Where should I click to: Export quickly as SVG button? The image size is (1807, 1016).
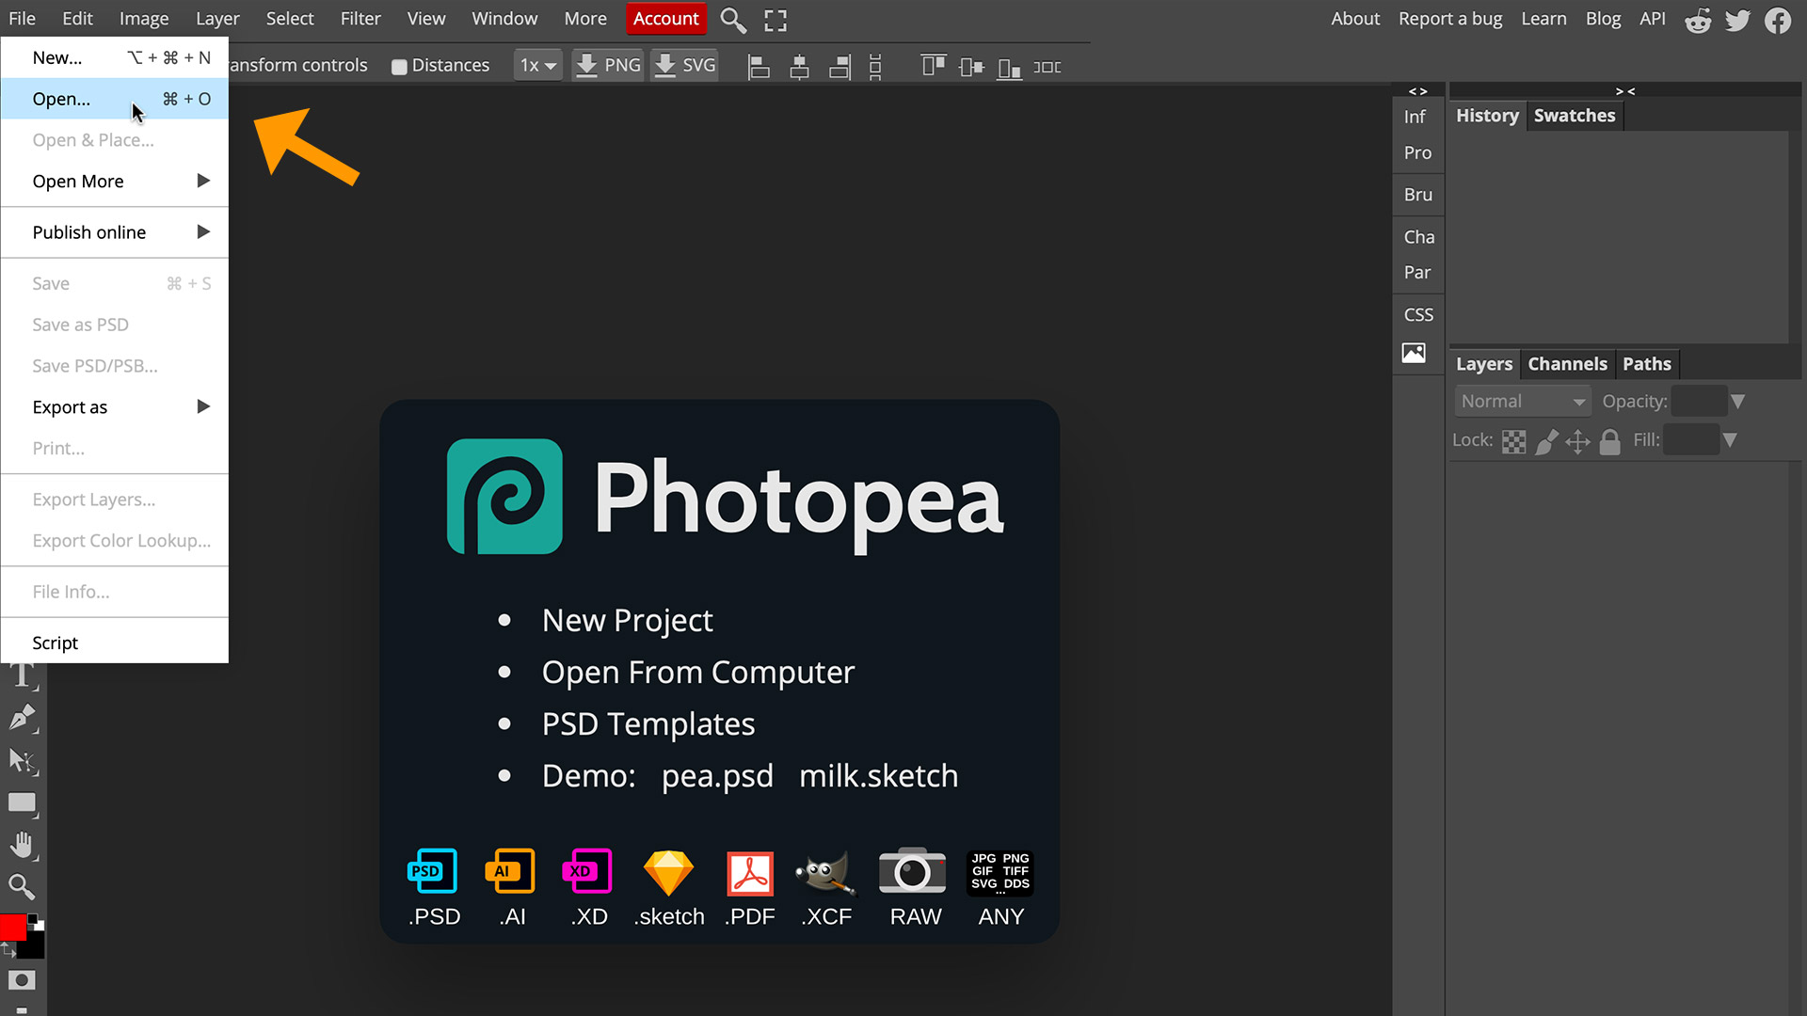pos(685,66)
